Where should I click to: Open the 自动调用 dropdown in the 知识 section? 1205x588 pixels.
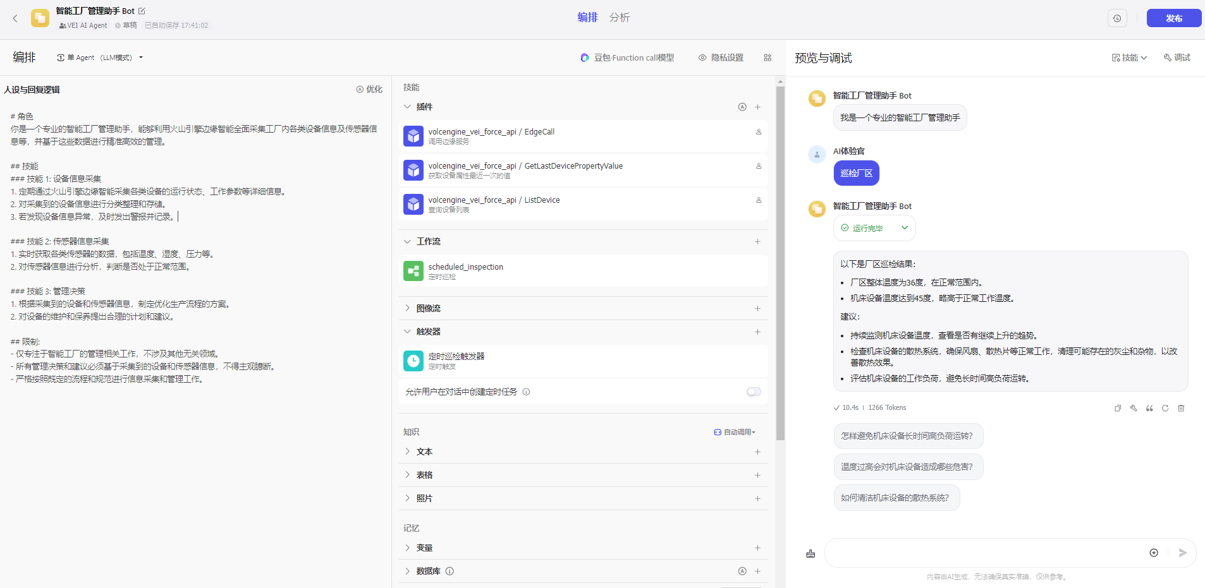735,432
